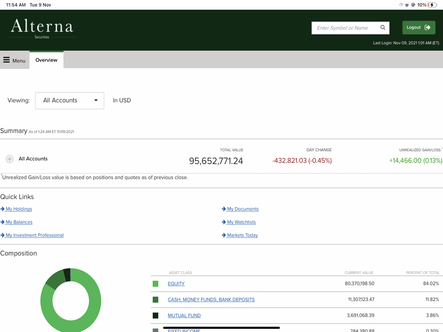443x332 pixels.
Task: Click the arrow icon beside My Balances
Action: [3, 222]
